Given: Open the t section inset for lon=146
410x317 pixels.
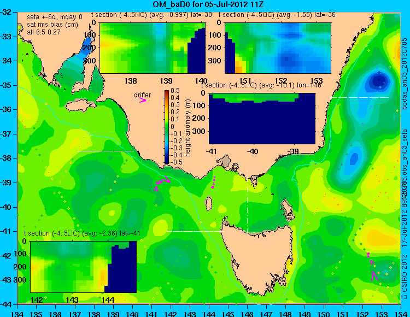Looking at the screenshot, I should pyautogui.click(x=262, y=119).
